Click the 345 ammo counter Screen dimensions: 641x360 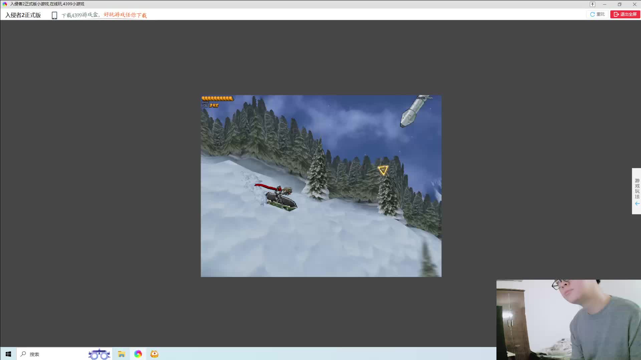click(x=214, y=106)
